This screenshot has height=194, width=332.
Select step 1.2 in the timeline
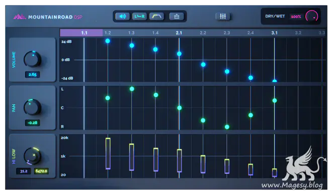coord(108,33)
